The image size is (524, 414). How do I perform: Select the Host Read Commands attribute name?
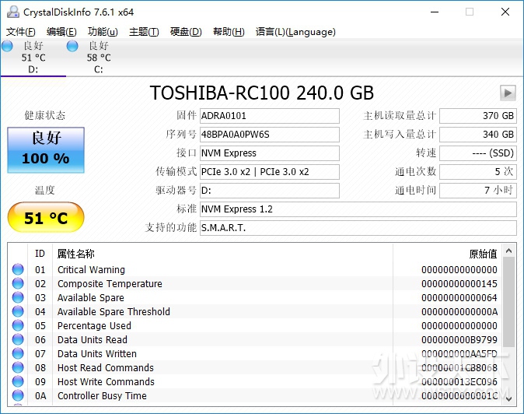tap(105, 368)
